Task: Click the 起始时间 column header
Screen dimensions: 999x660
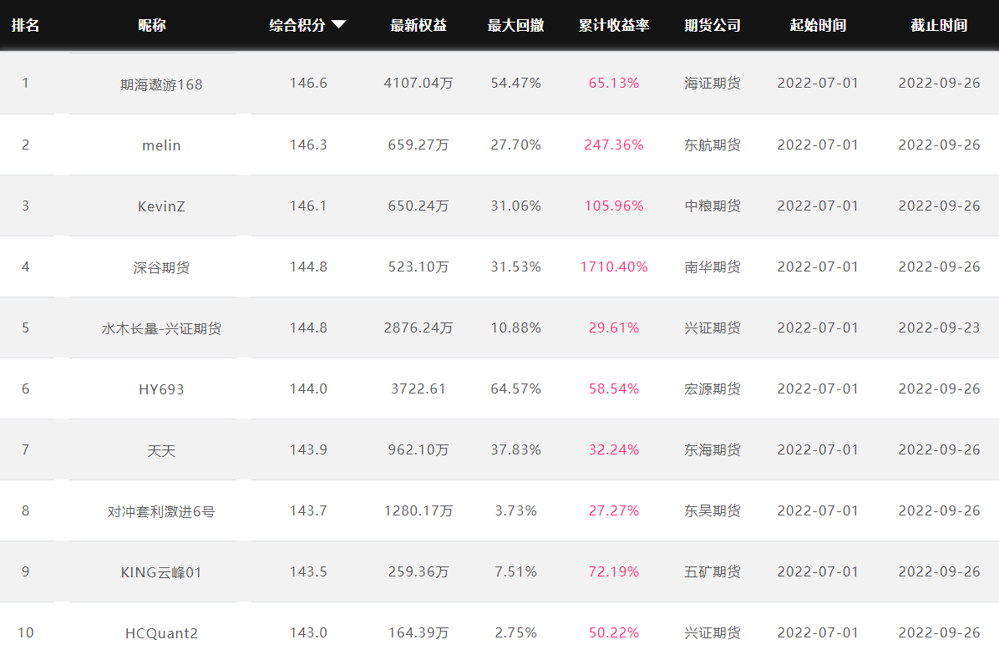Action: click(818, 25)
